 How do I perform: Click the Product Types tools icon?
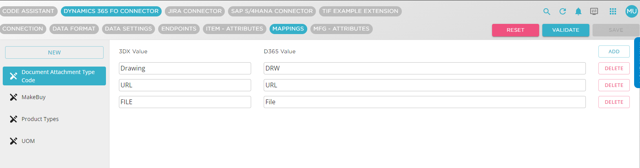(13, 119)
